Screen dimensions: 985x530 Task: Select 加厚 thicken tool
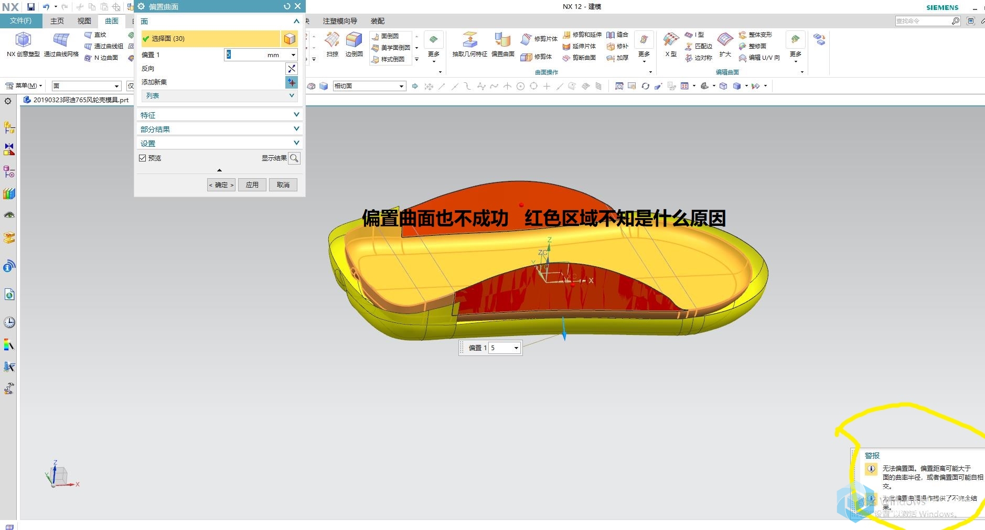617,58
